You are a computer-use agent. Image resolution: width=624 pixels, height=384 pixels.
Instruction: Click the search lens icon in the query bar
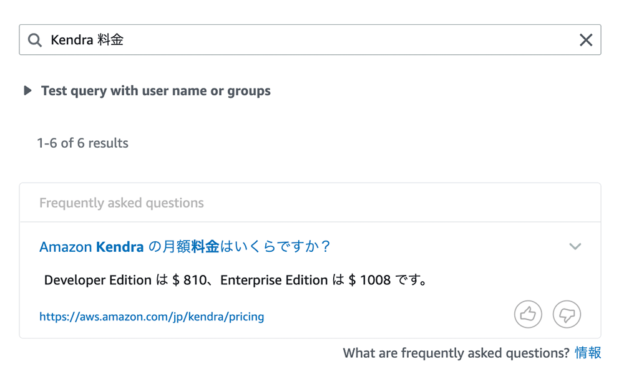(x=35, y=39)
